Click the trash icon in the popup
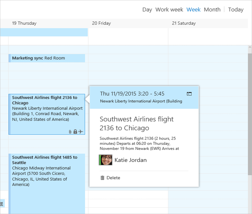The width and height of the screenshot is (252, 214). click(102, 178)
